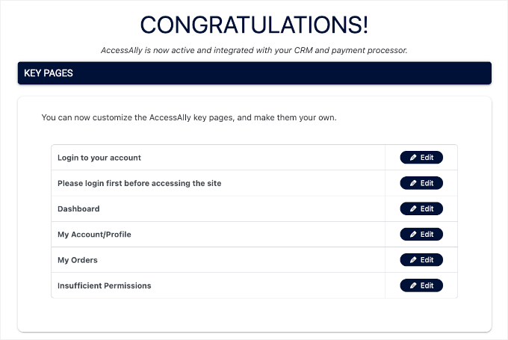
Task: Click pencil icon in Please login first row
Action: [x=413, y=183]
